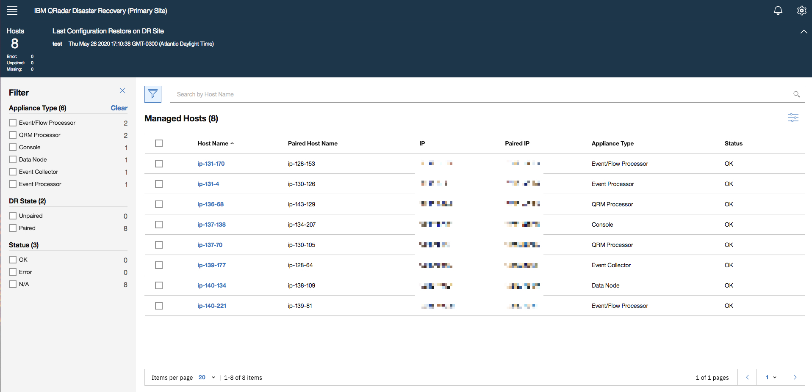Open host ip-131-170 link
The image size is (812, 392).
(x=211, y=164)
